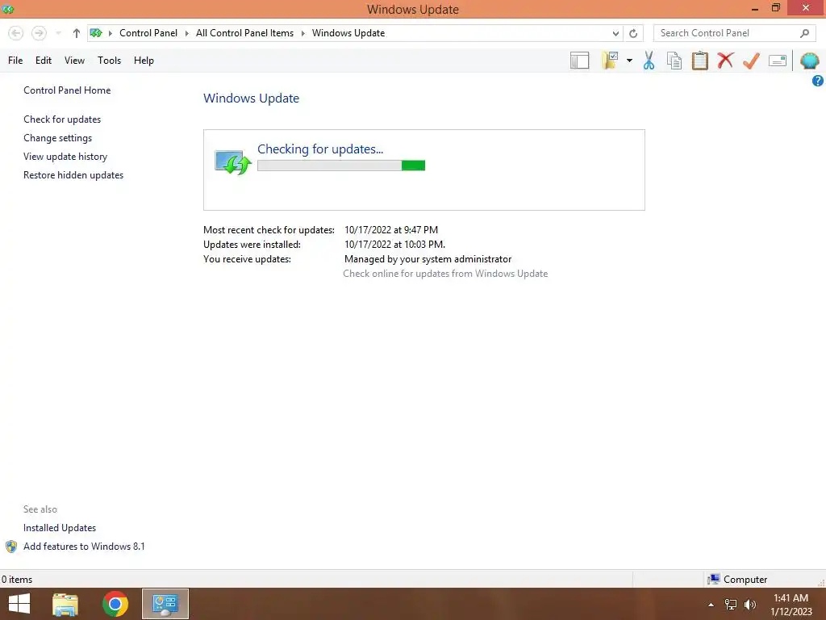Click the Computer status bar entry
The height and width of the screenshot is (620, 826).
pos(737,580)
